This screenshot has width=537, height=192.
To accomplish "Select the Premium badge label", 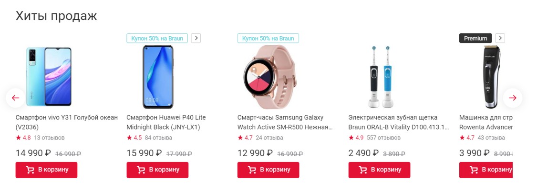I will pyautogui.click(x=475, y=38).
